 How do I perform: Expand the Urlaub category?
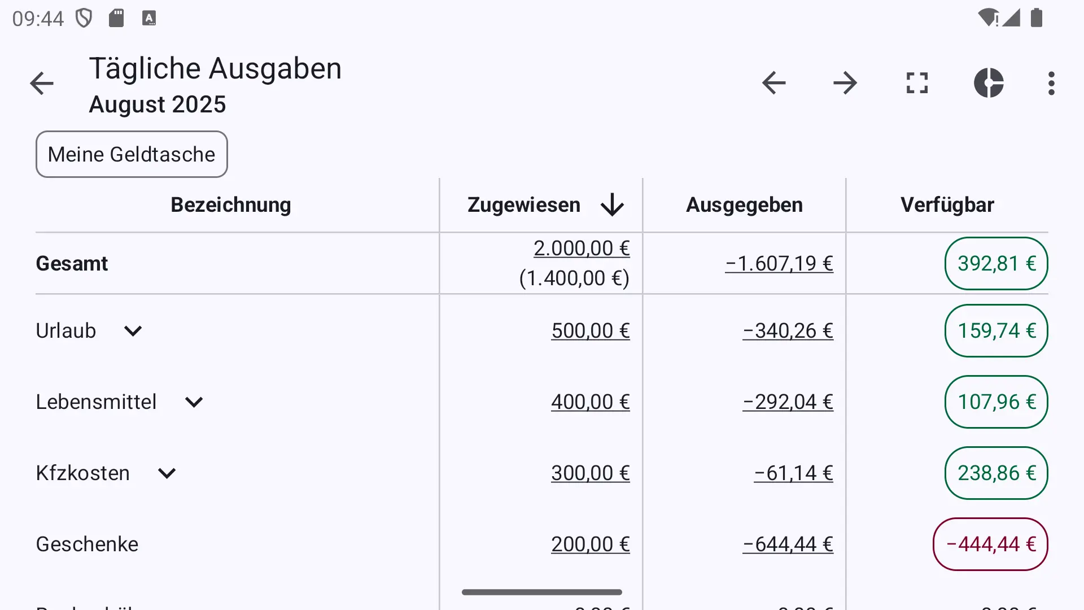click(x=133, y=331)
